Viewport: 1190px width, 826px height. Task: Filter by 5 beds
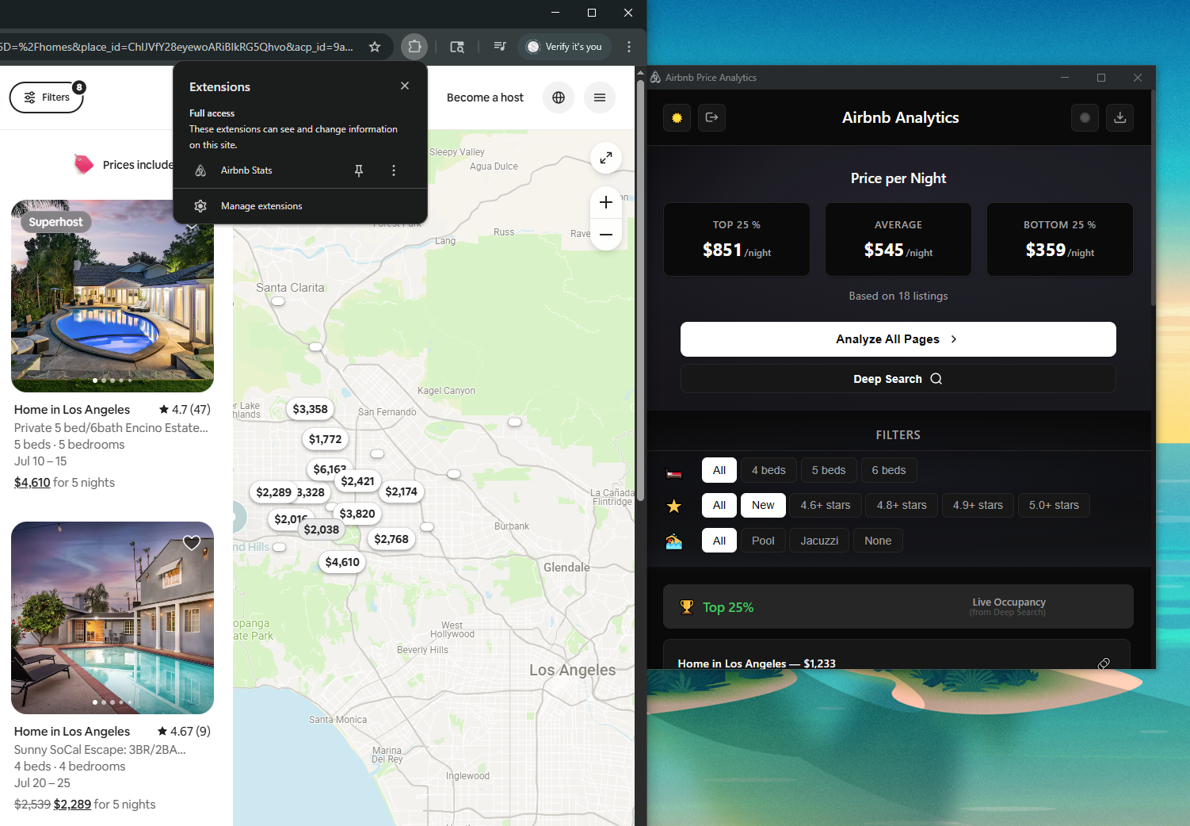click(829, 470)
